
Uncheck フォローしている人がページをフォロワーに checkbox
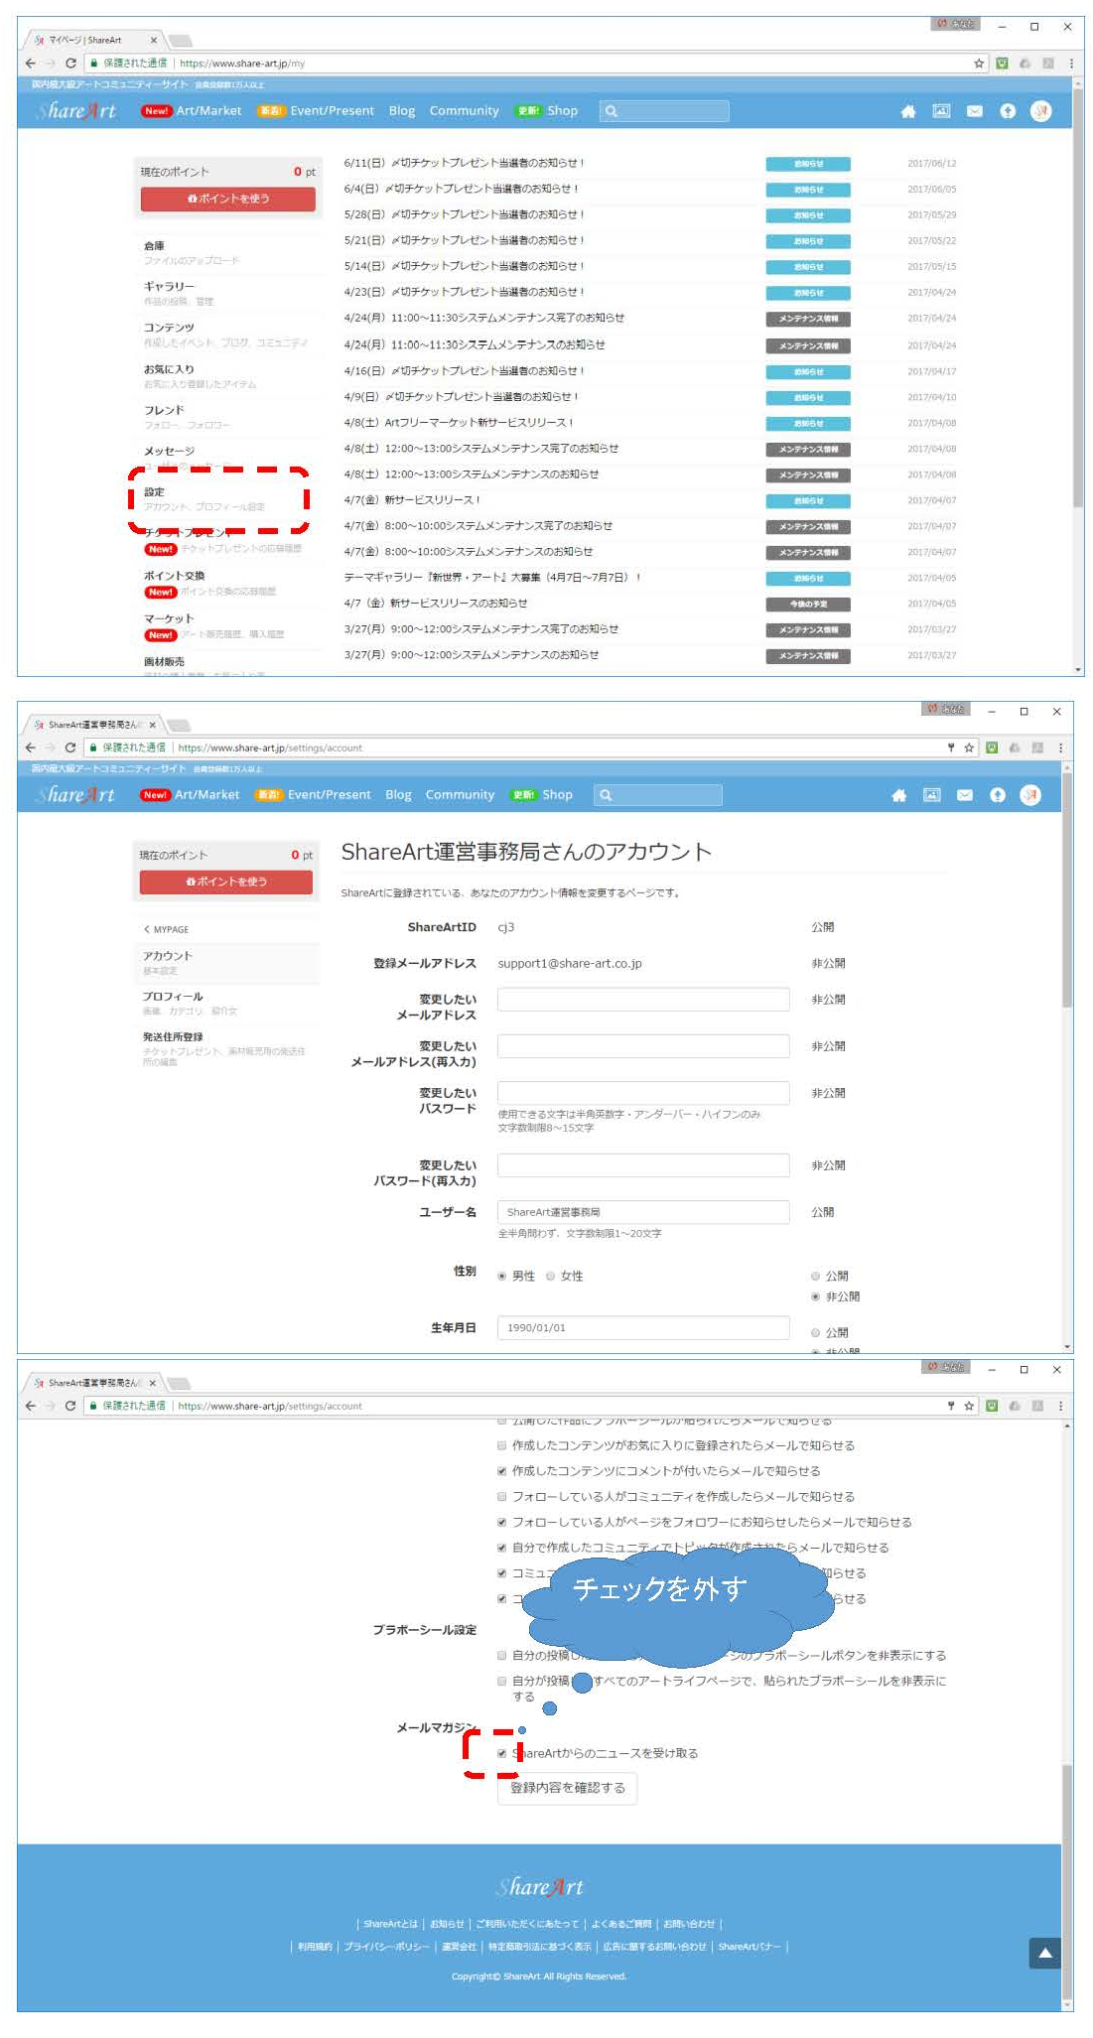tap(502, 1522)
